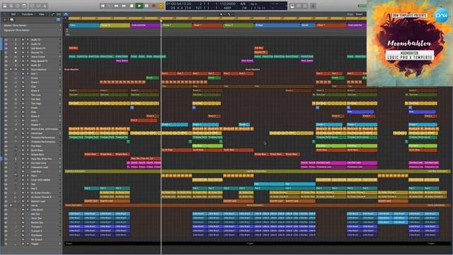Open the Marker track pop-up arrow
453x255 pixels.
[x=60, y=25]
